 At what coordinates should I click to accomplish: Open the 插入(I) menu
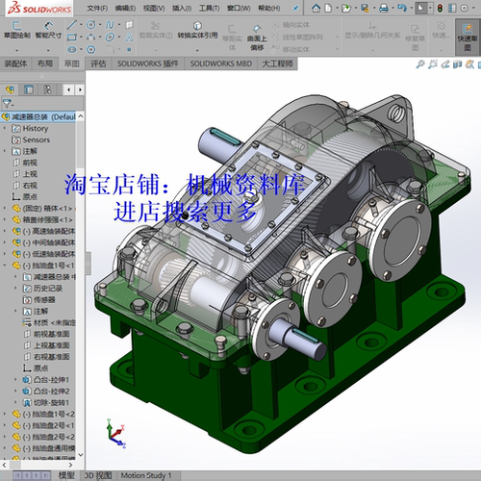pos(182,8)
